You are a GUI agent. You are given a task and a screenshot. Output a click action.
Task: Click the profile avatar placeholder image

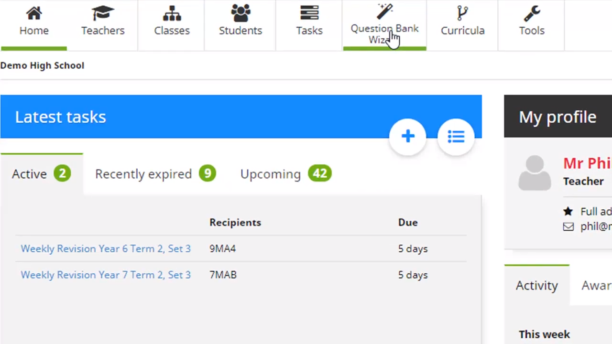click(535, 172)
